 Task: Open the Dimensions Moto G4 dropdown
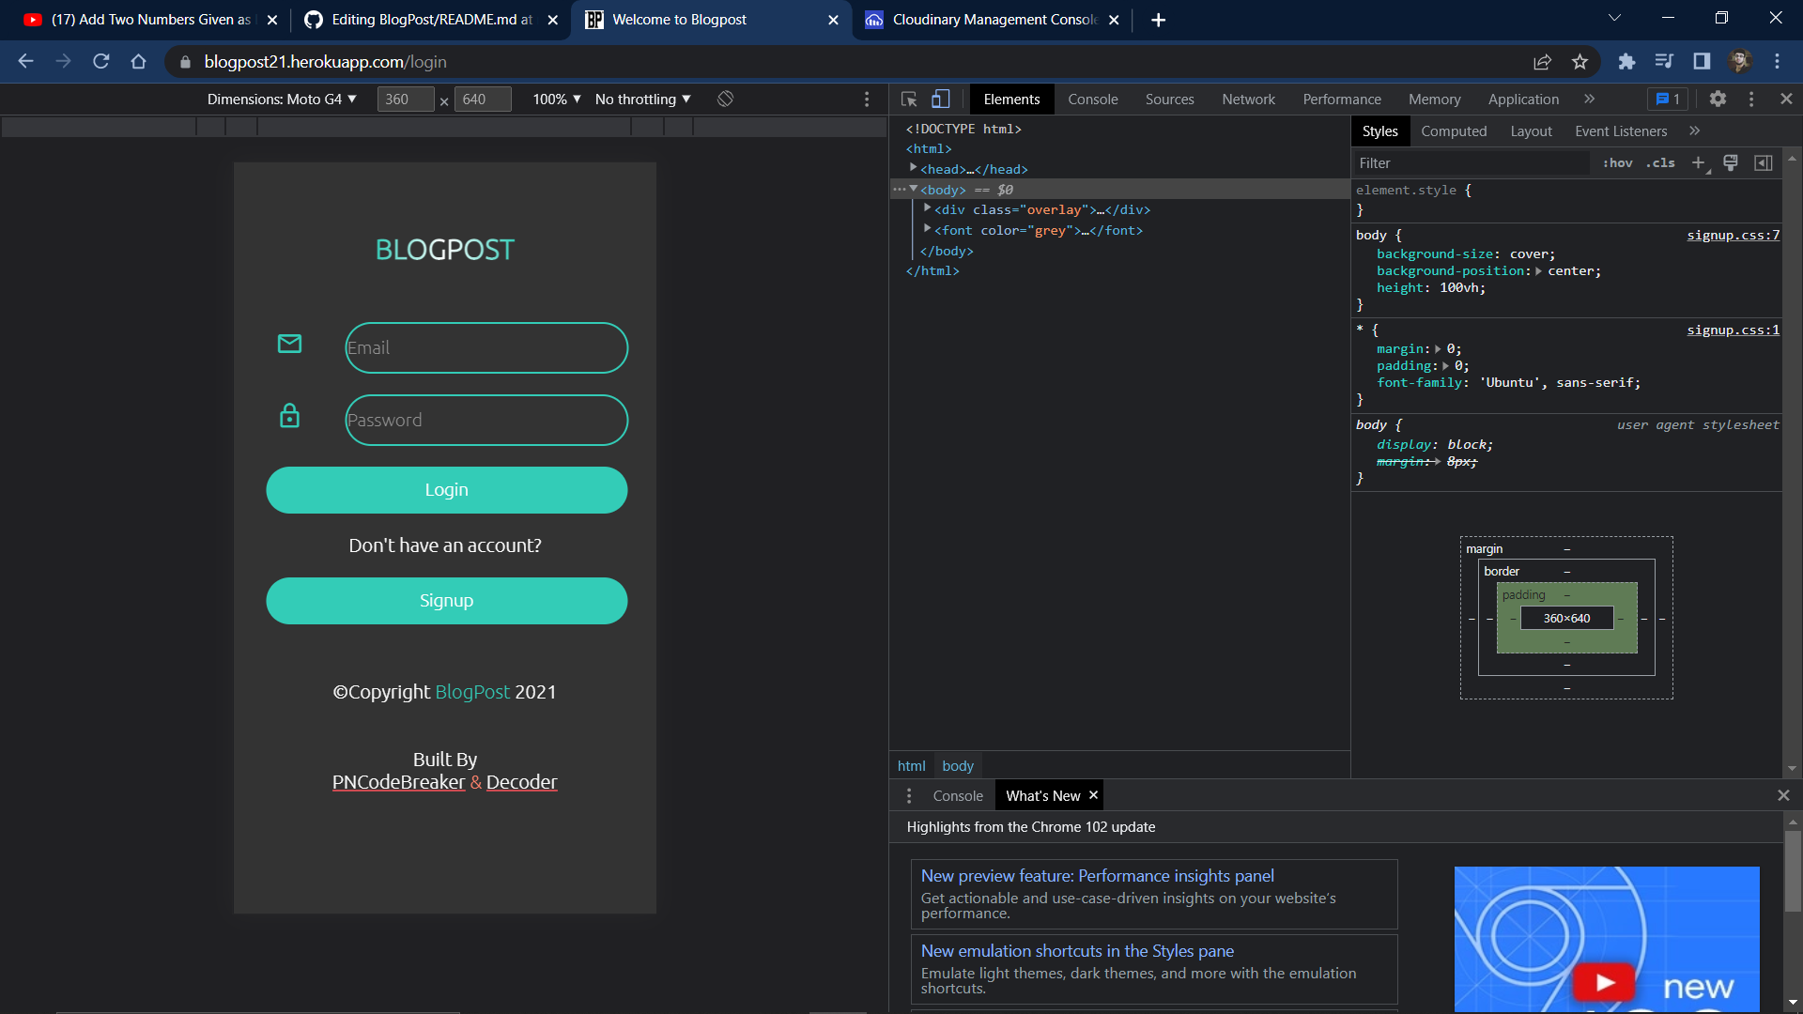pyautogui.click(x=282, y=99)
